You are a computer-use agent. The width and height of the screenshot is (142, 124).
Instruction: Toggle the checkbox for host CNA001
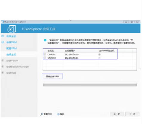[x=45, y=54]
